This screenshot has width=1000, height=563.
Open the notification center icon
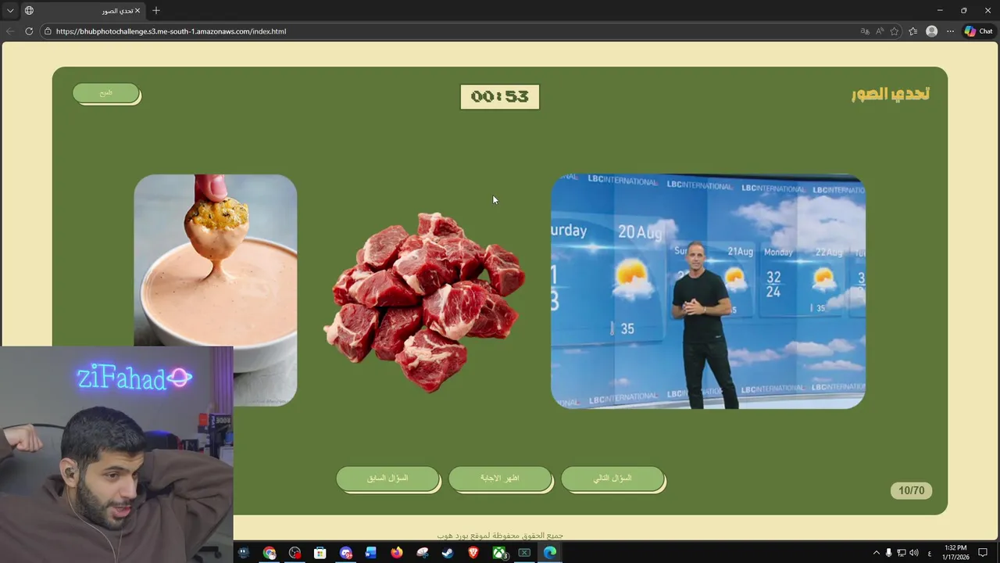coord(983,553)
